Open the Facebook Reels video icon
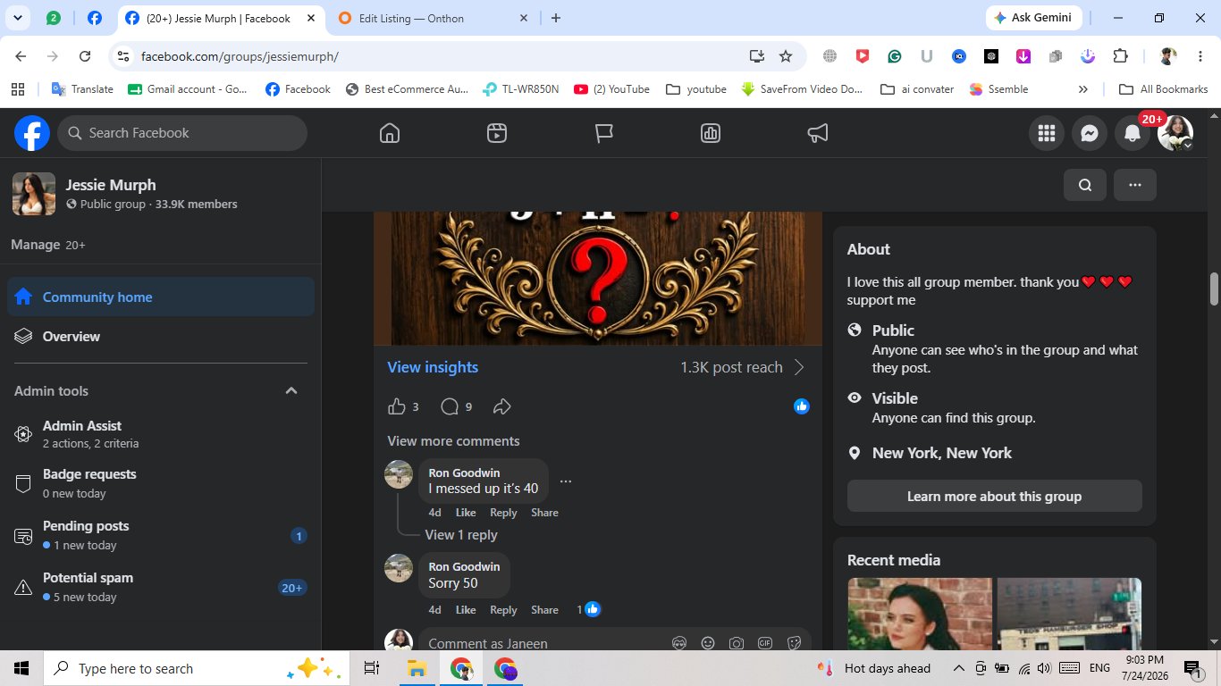1221x686 pixels. (x=497, y=133)
